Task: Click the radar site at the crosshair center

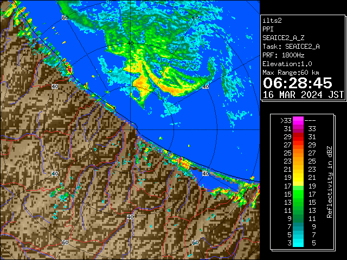Action: [130, 130]
